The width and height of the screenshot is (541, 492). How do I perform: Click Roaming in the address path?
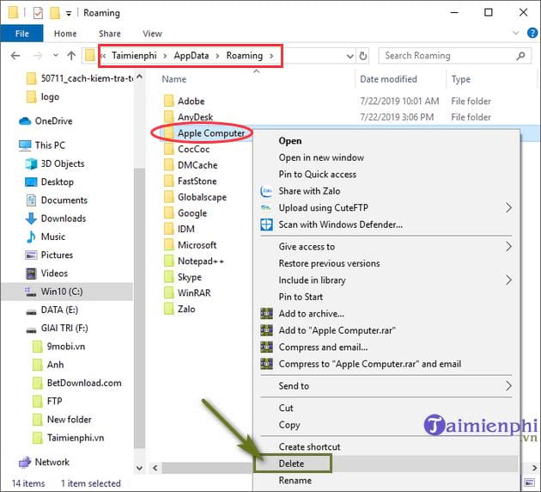(x=244, y=55)
